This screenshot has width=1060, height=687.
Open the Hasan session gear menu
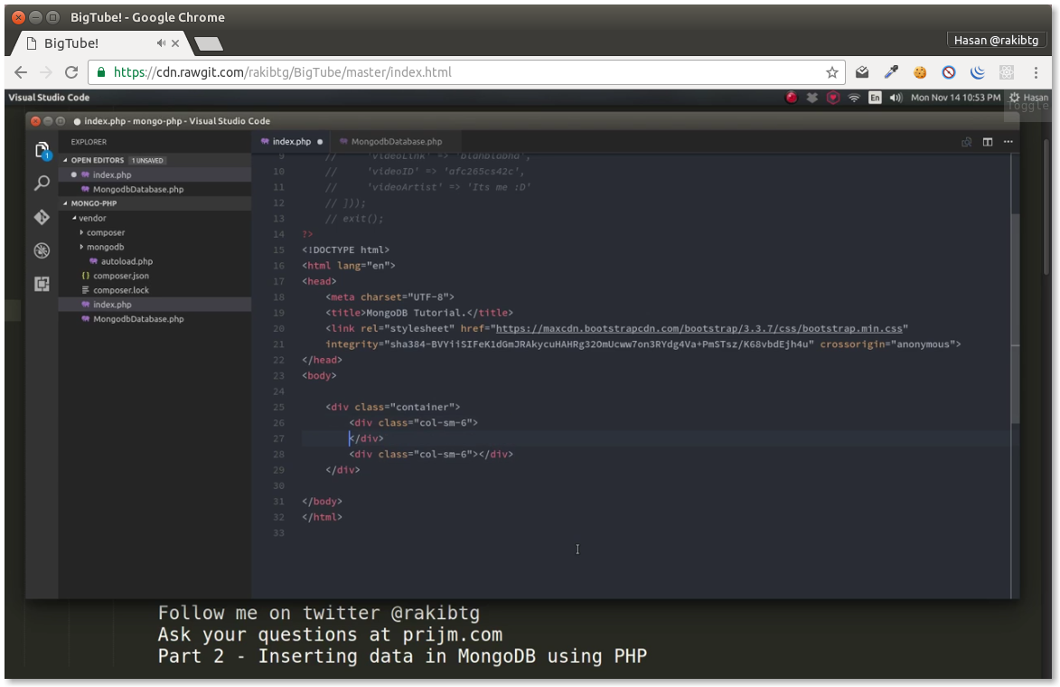(x=1028, y=98)
